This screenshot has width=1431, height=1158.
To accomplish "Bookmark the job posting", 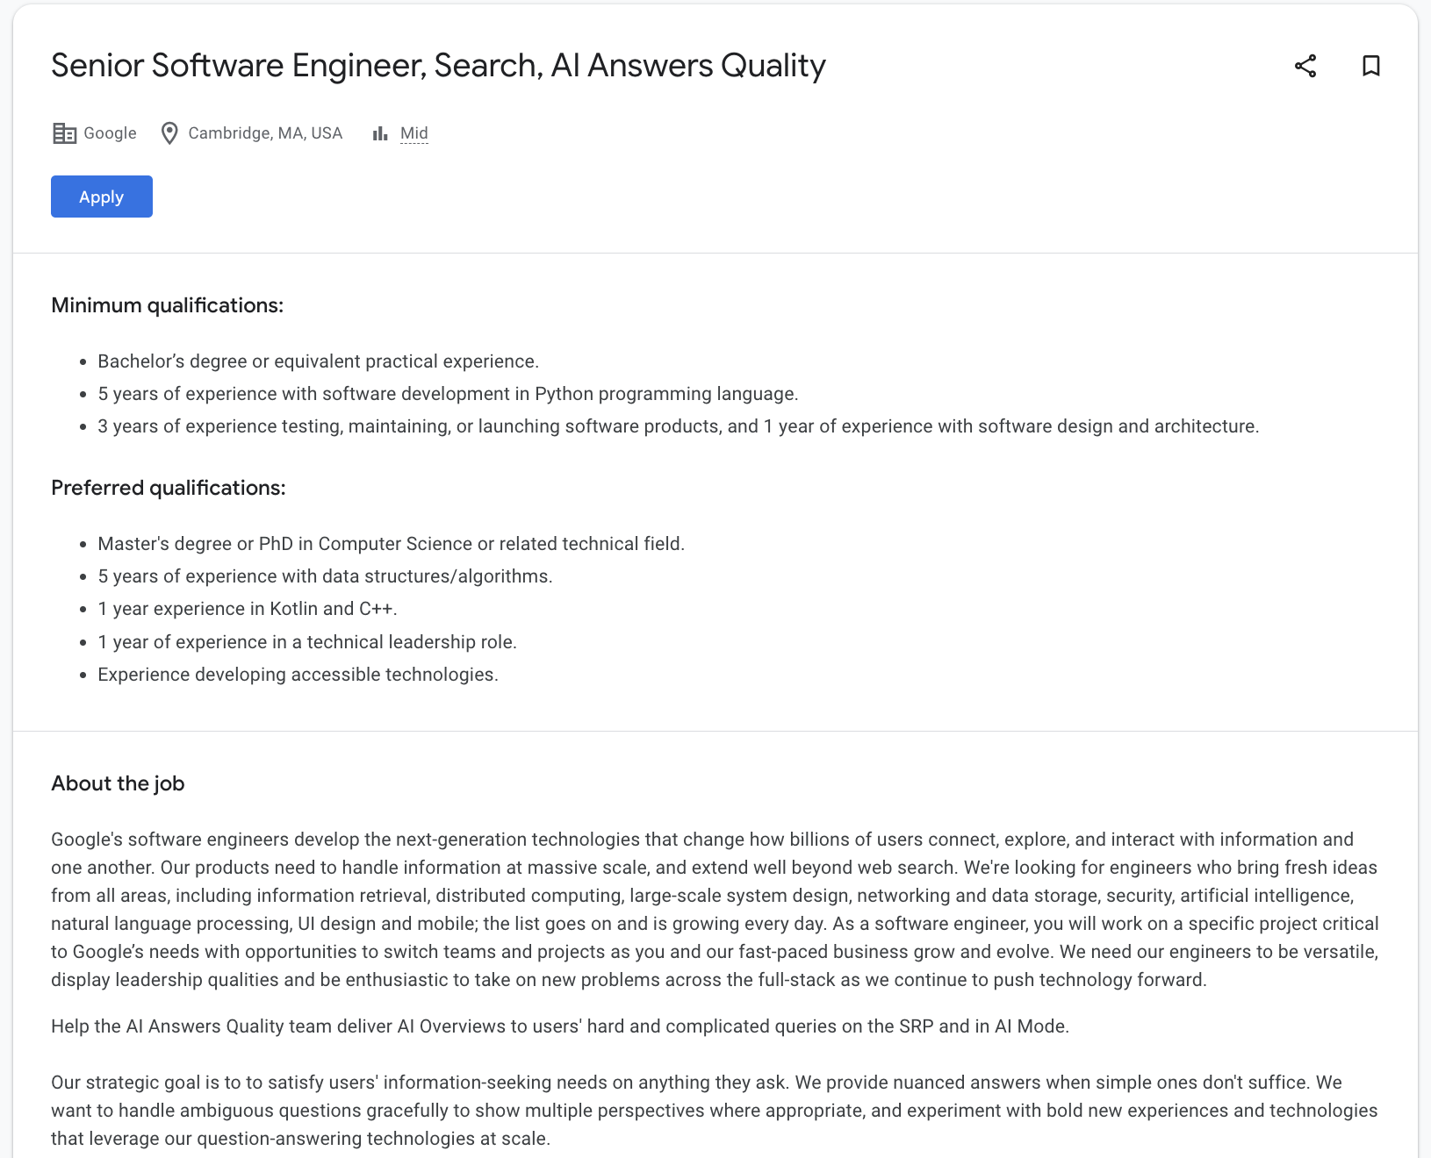I will (x=1371, y=66).
